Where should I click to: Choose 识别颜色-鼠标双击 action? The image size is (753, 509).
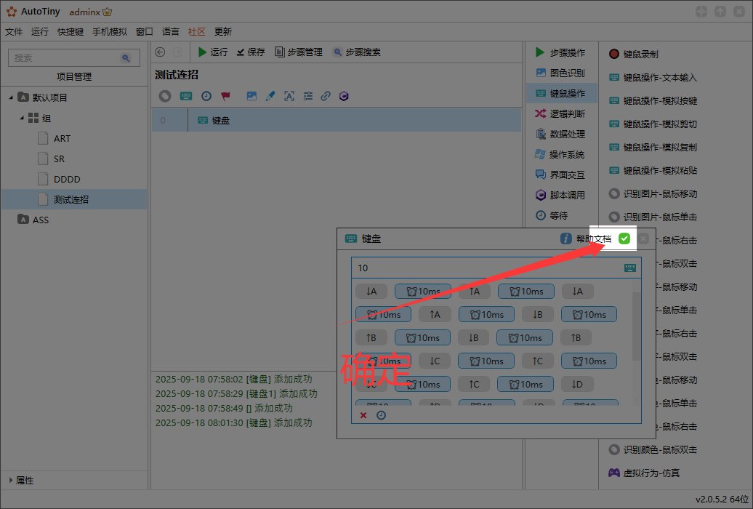coord(653,450)
